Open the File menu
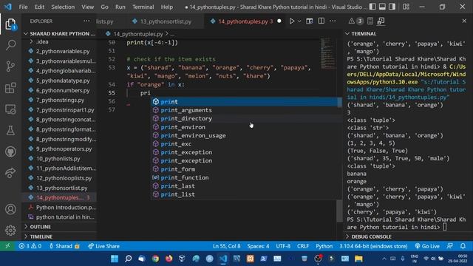Screen dimensions: 473x266 tap(23, 7)
